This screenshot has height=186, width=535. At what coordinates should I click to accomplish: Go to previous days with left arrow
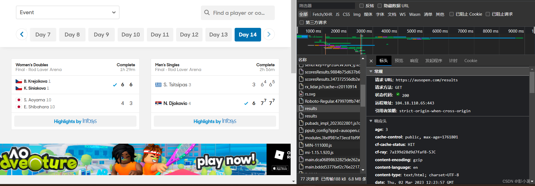(x=22, y=34)
